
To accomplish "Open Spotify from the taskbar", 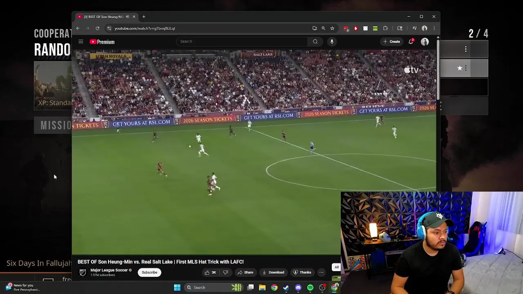I will [x=310, y=287].
